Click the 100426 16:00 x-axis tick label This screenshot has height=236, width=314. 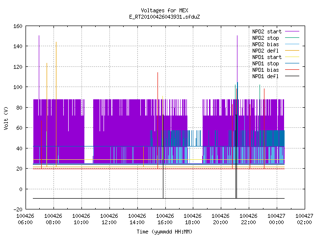(x=165, y=219)
